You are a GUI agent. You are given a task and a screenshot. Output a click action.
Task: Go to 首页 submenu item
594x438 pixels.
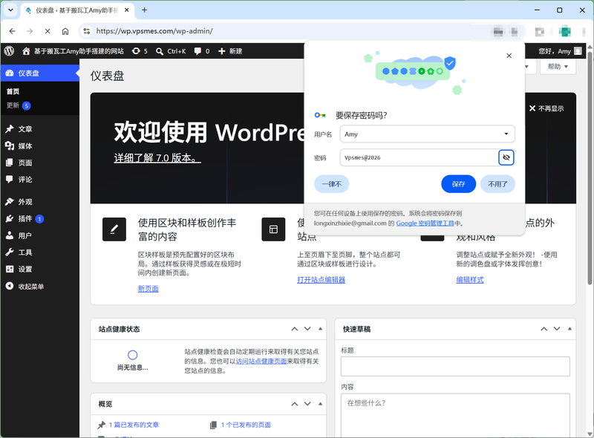(13, 91)
